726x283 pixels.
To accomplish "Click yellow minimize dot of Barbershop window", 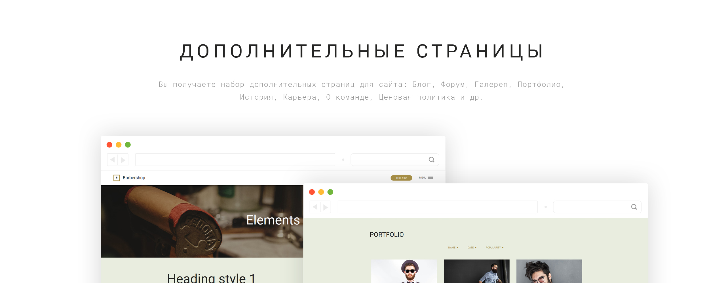I will 119,145.
